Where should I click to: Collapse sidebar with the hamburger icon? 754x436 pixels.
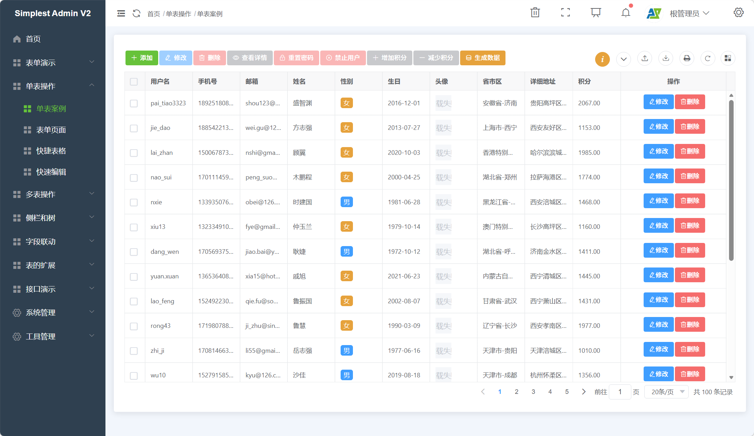121,13
